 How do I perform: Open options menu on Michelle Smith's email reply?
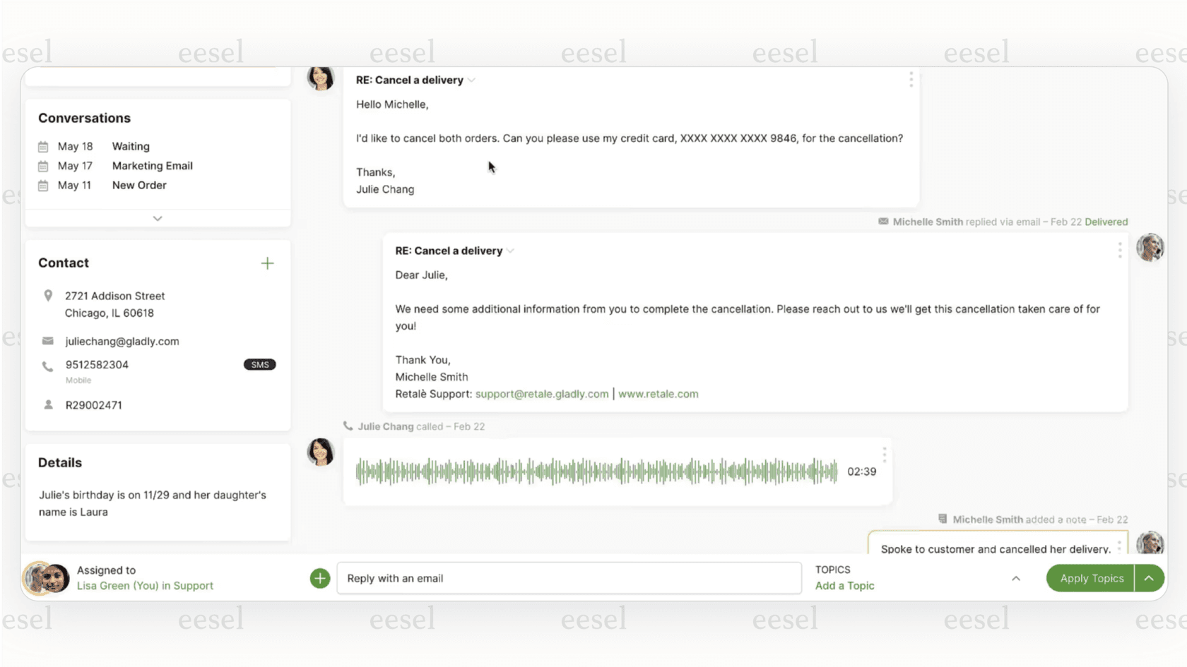coord(1119,250)
